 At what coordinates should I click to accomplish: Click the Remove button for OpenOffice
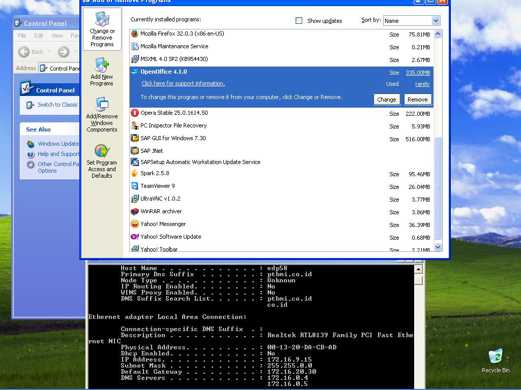[417, 100]
